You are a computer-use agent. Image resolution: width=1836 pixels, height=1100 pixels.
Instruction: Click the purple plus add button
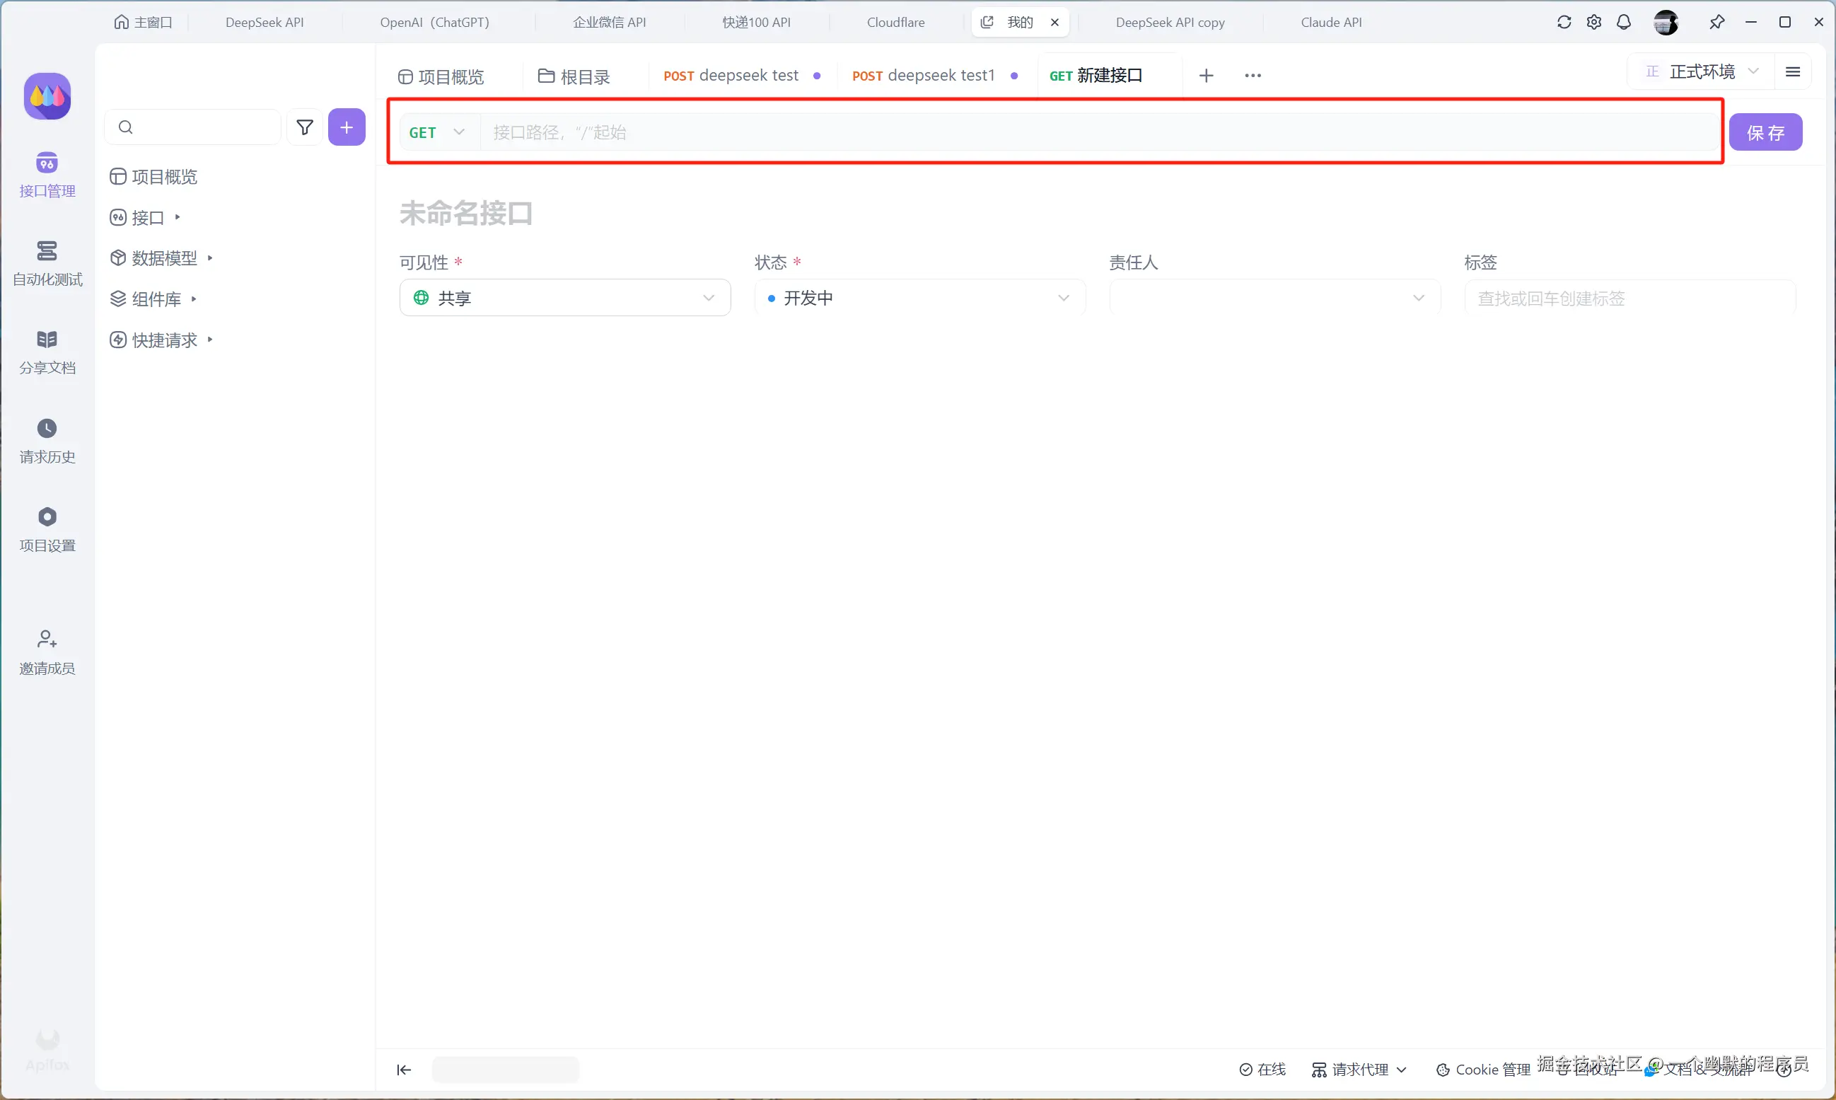pyautogui.click(x=346, y=127)
